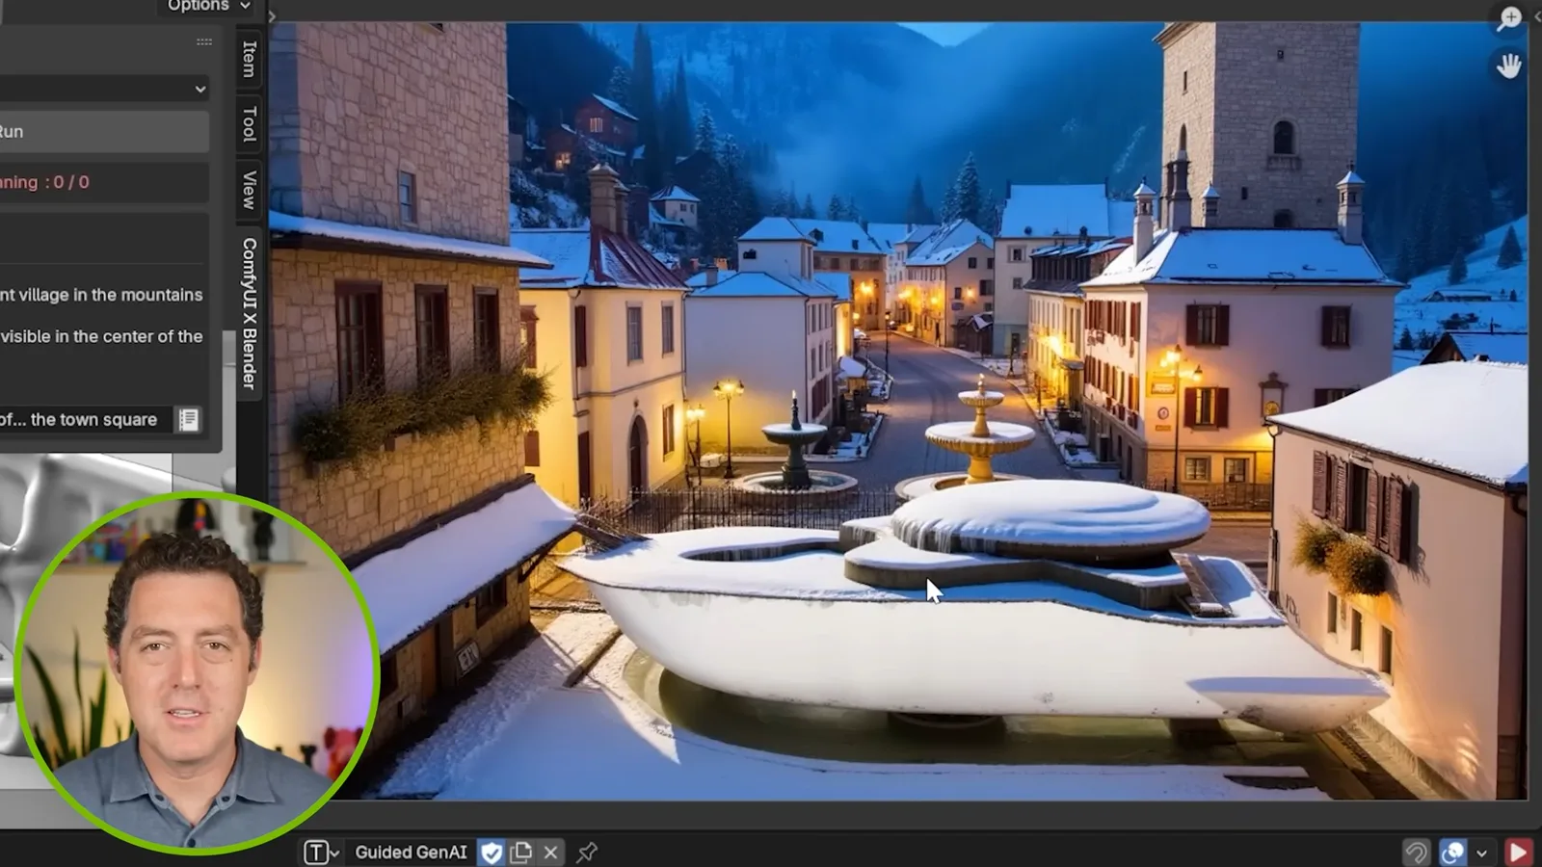Click the text 'visible in the center of the'
Image resolution: width=1542 pixels, height=867 pixels.
(x=102, y=336)
